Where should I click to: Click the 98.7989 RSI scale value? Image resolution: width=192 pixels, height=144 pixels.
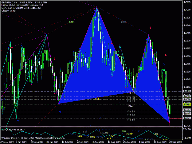tap(187, 129)
